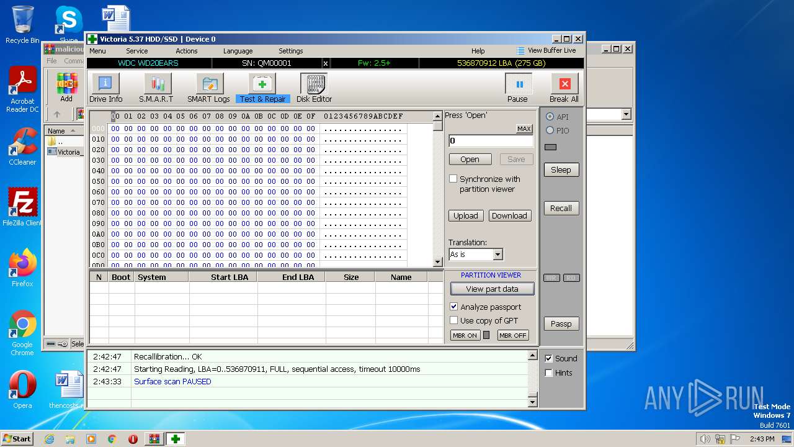Open the Actions menu
This screenshot has width=794, height=447.
click(x=187, y=51)
